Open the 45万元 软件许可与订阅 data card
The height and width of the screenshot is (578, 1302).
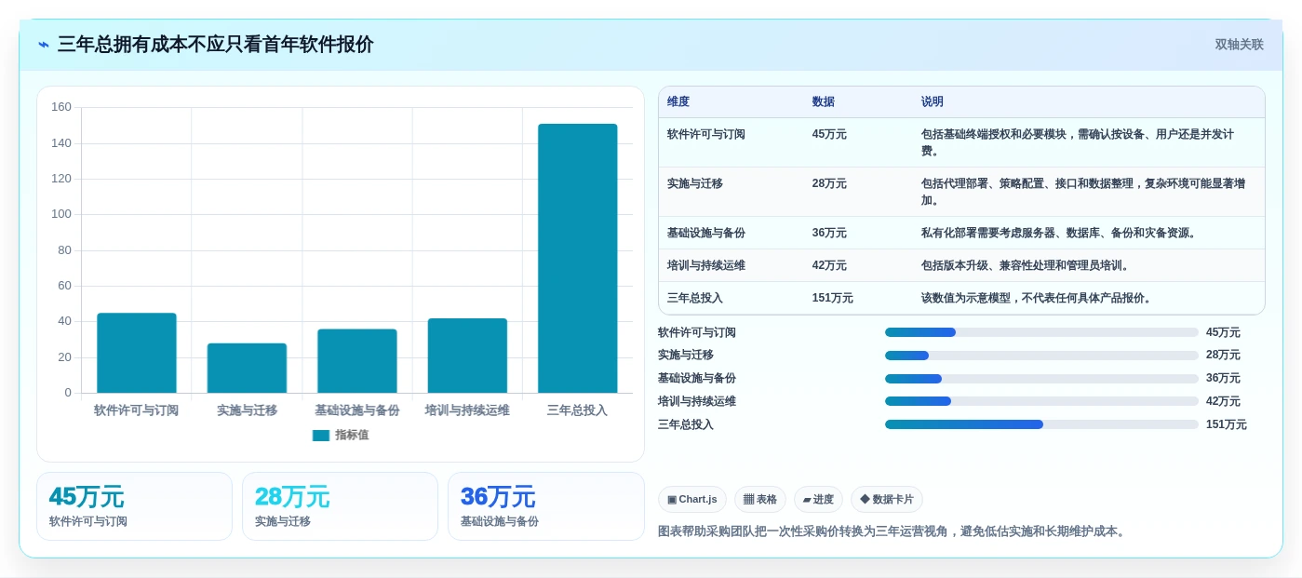click(134, 506)
